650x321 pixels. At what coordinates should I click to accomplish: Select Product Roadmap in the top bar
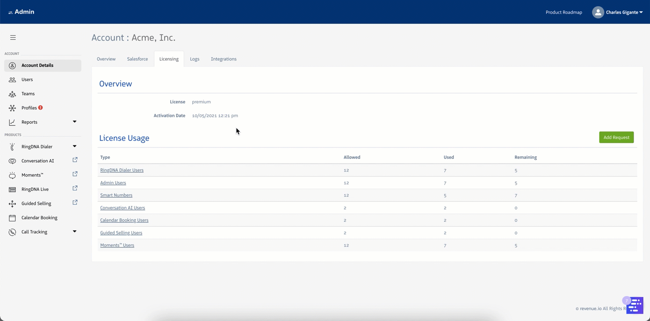pyautogui.click(x=564, y=12)
